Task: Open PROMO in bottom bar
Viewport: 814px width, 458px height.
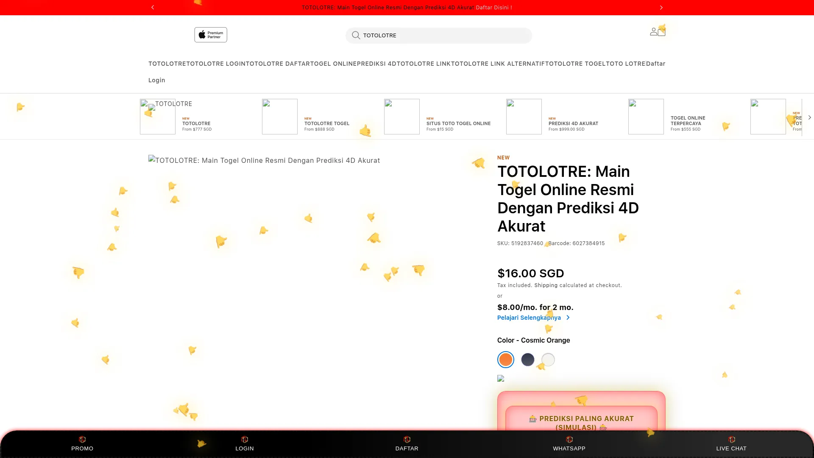Action: click(82, 444)
